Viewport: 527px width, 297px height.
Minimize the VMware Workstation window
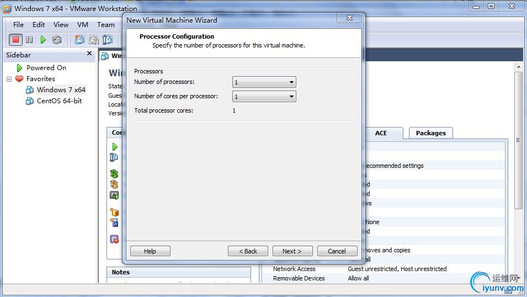476,6
